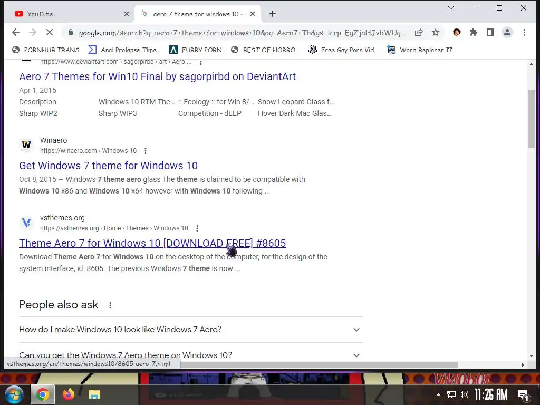
Task: Open the Chrome three-dot menu
Action: point(524,32)
